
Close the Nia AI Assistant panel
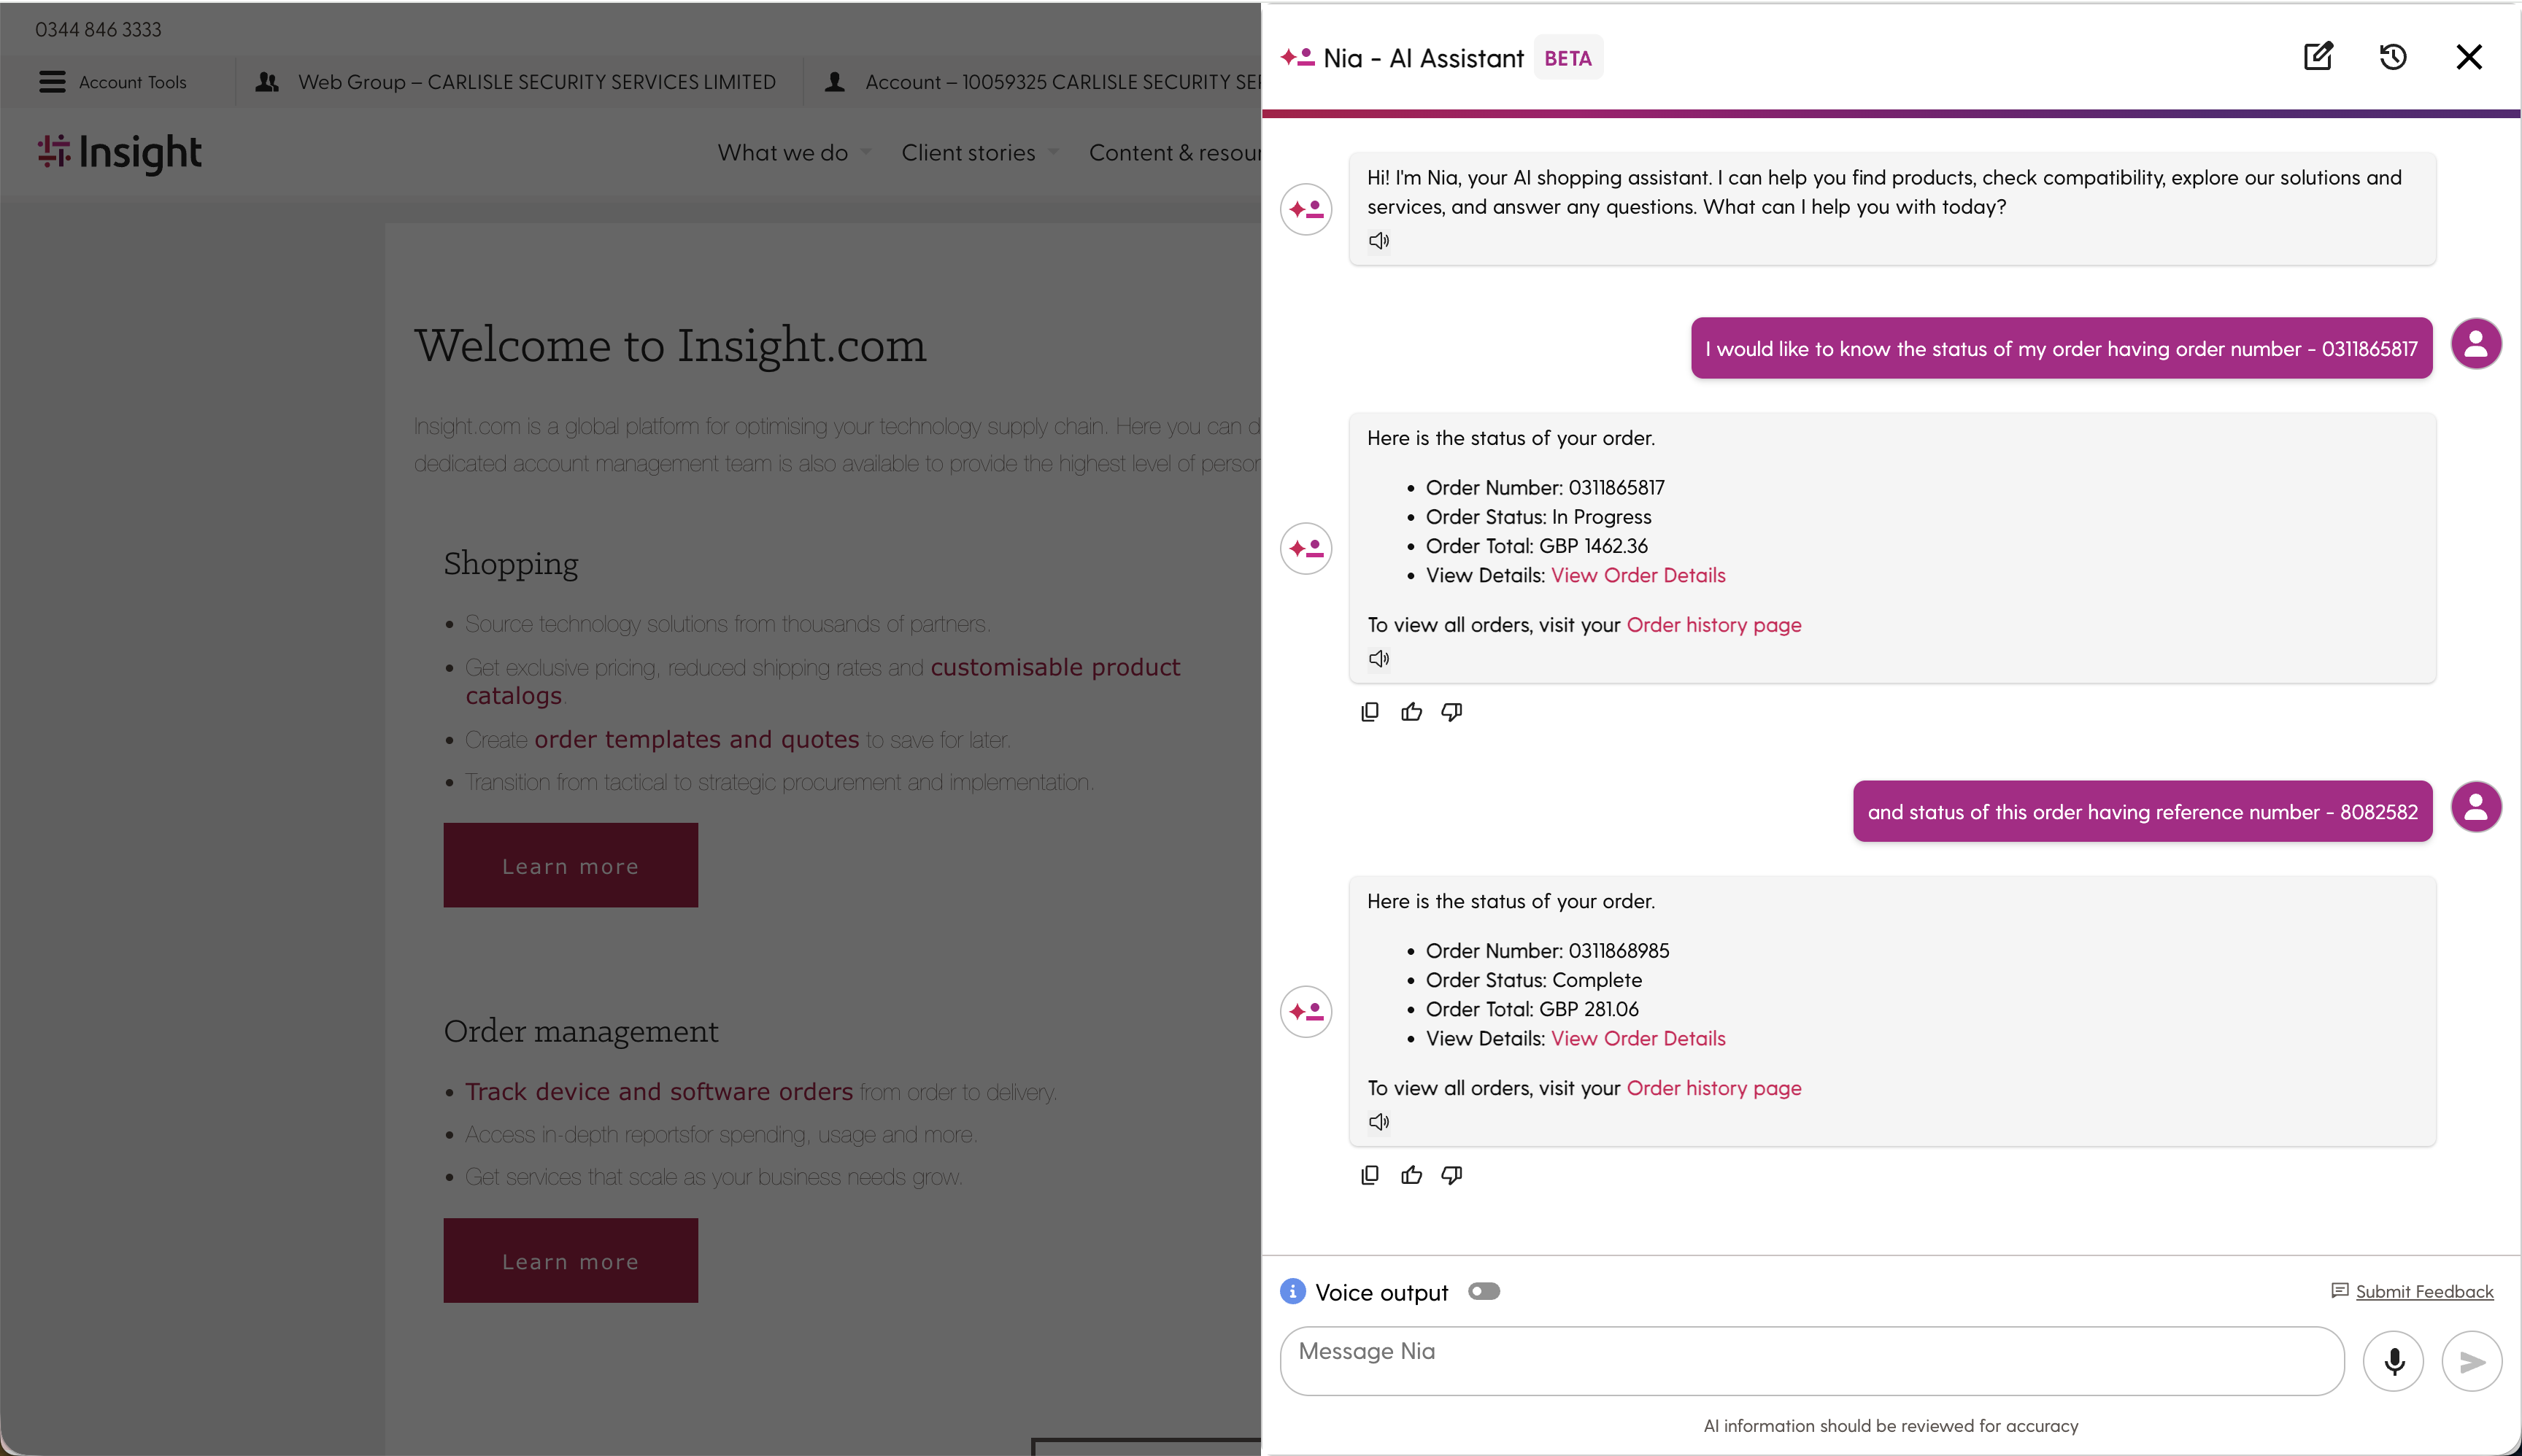[2469, 57]
